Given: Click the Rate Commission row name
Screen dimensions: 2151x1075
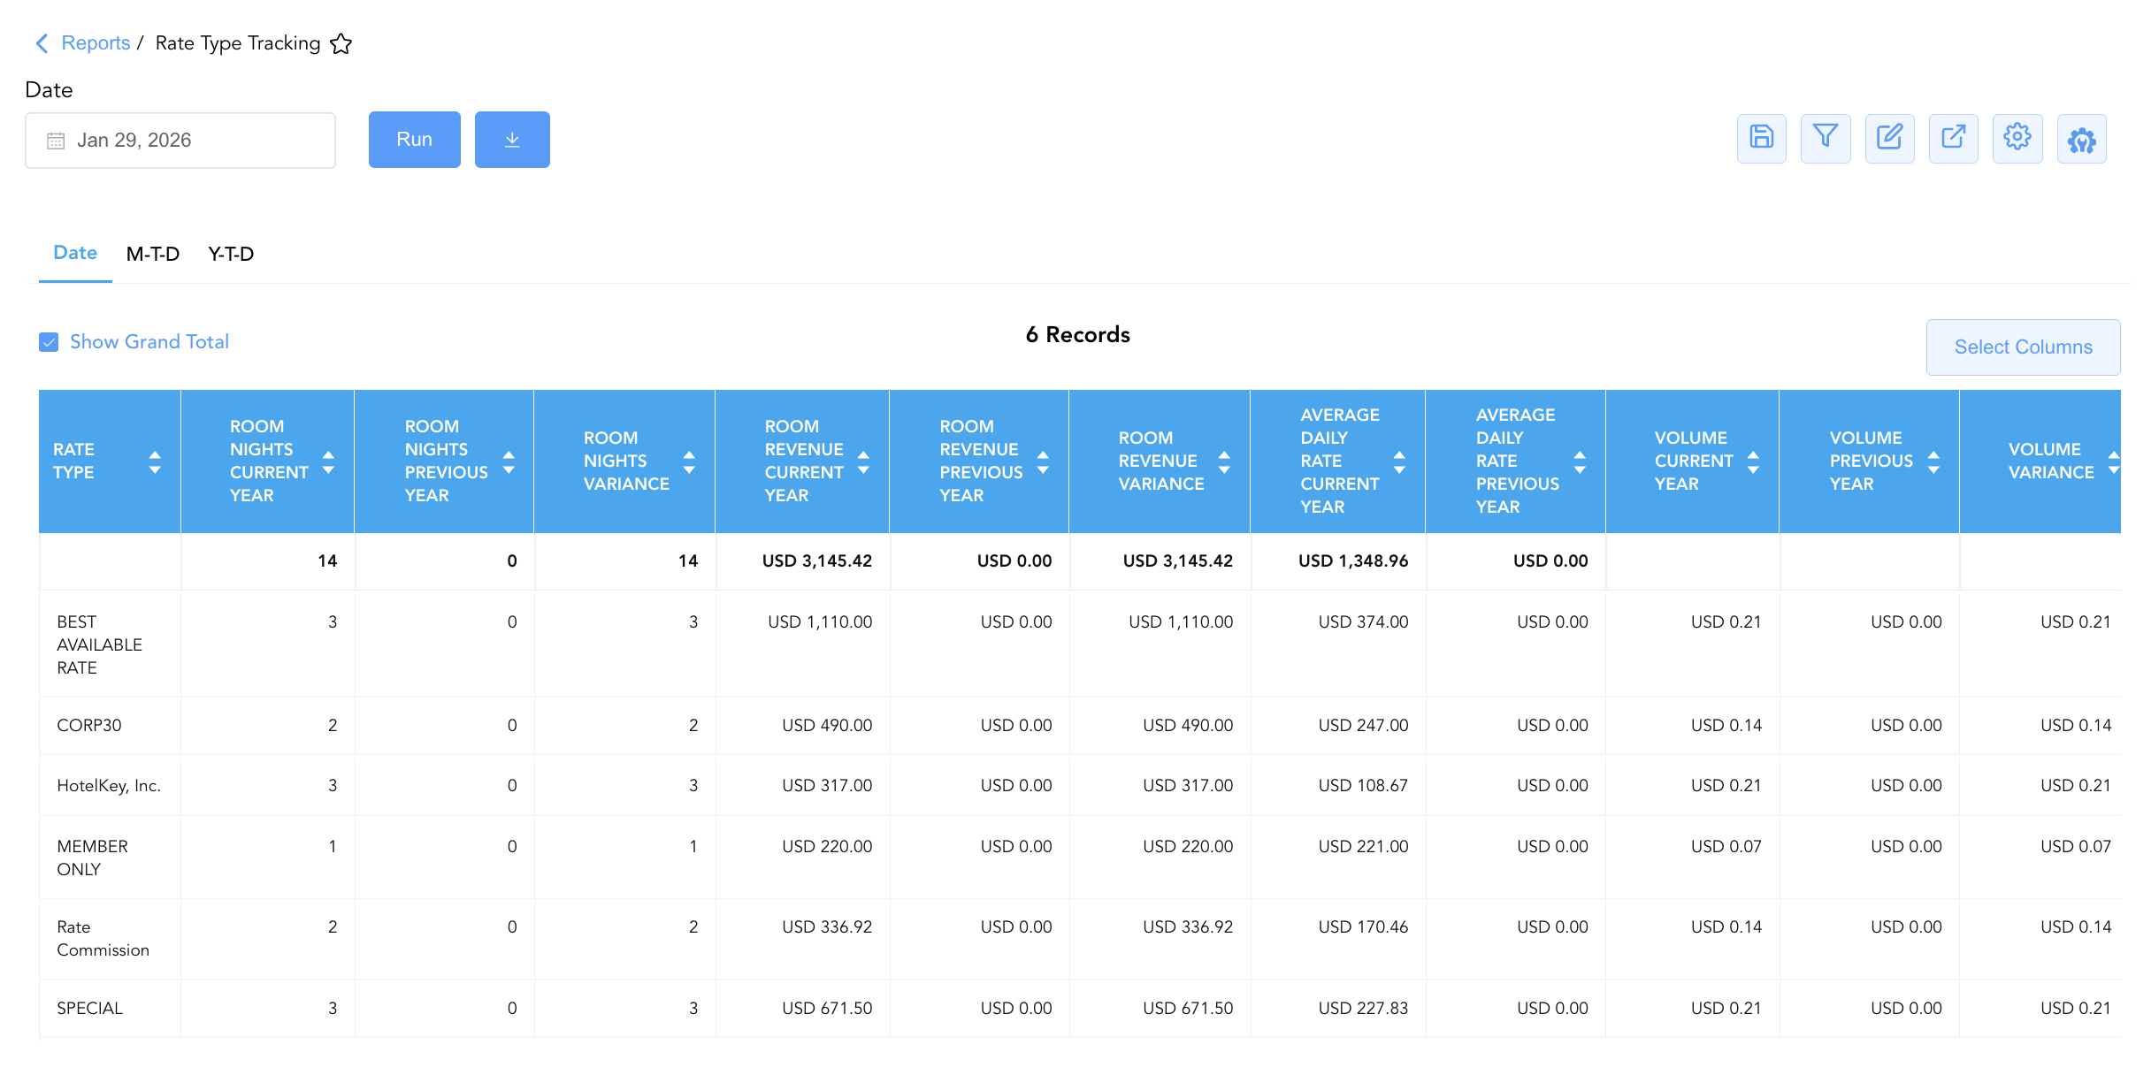Looking at the screenshot, I should 103,939.
